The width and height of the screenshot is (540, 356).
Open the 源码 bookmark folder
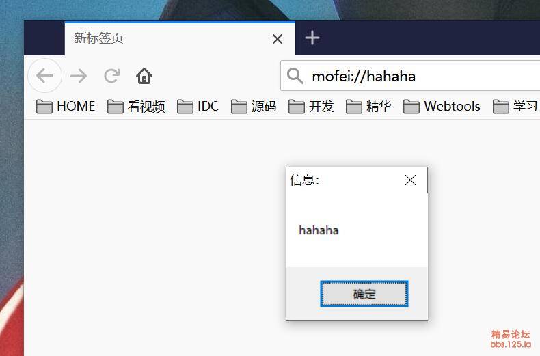[x=254, y=107]
